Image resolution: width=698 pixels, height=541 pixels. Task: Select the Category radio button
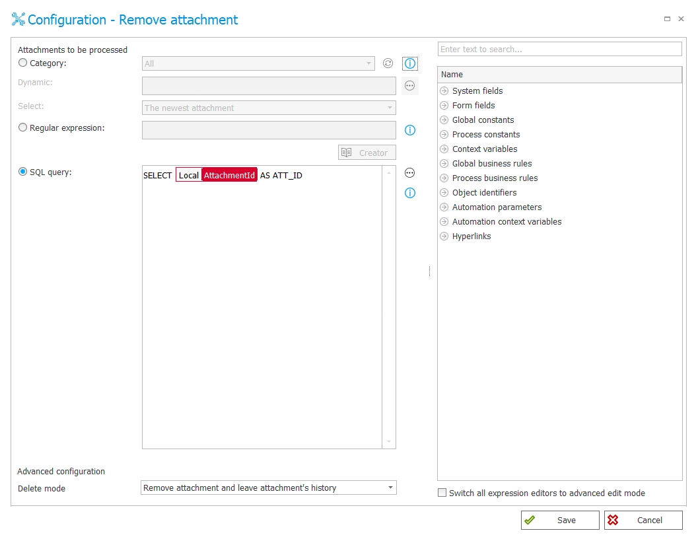coord(23,63)
